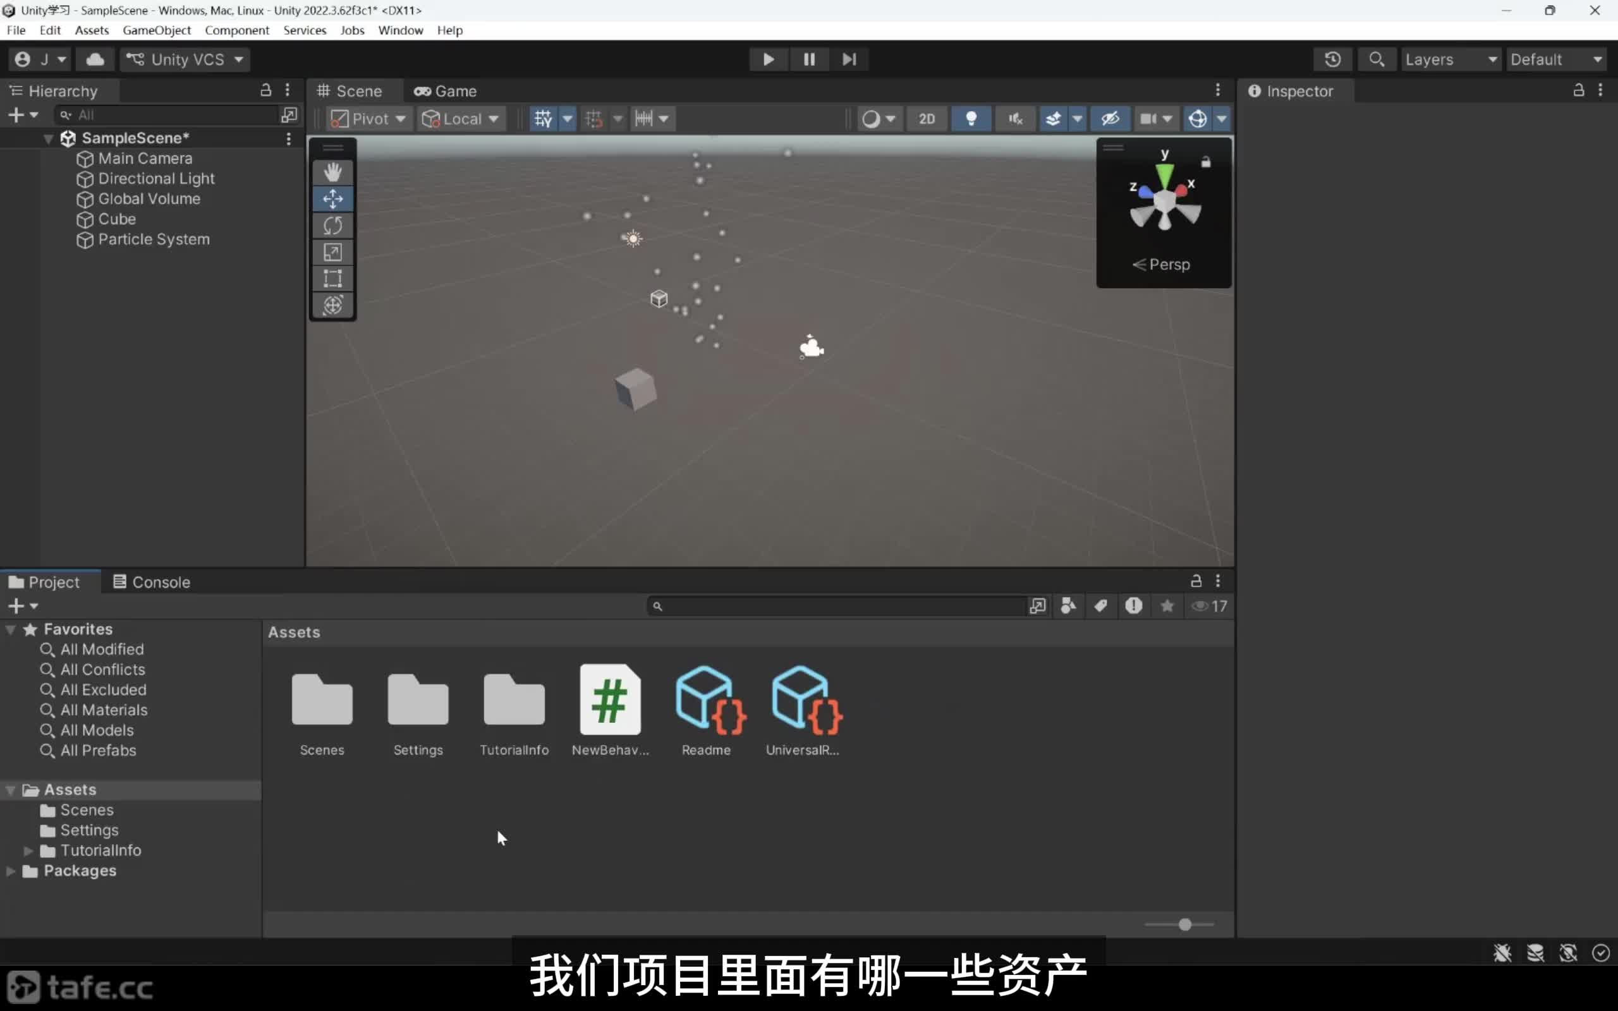This screenshot has height=1011, width=1618.
Task: Open the Unity VCS dropdown
Action: coord(185,59)
